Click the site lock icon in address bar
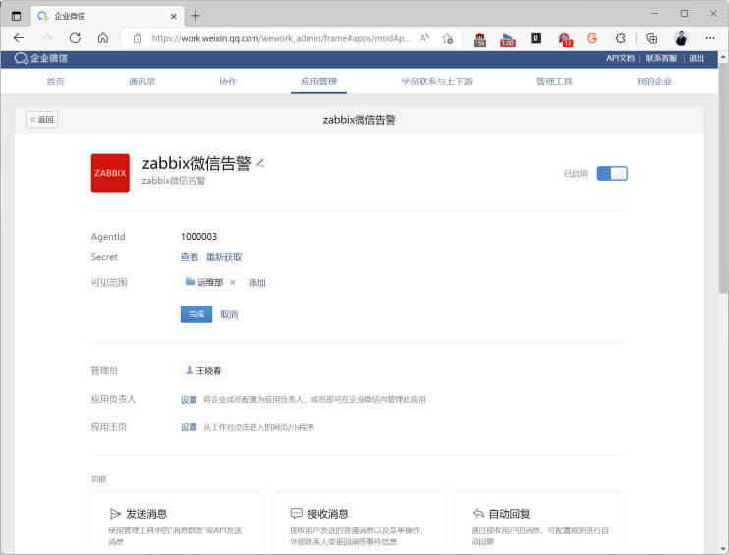 coord(138,38)
